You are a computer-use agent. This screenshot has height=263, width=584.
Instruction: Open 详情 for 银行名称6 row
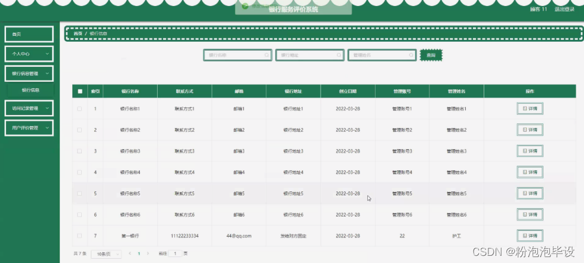[530, 215]
